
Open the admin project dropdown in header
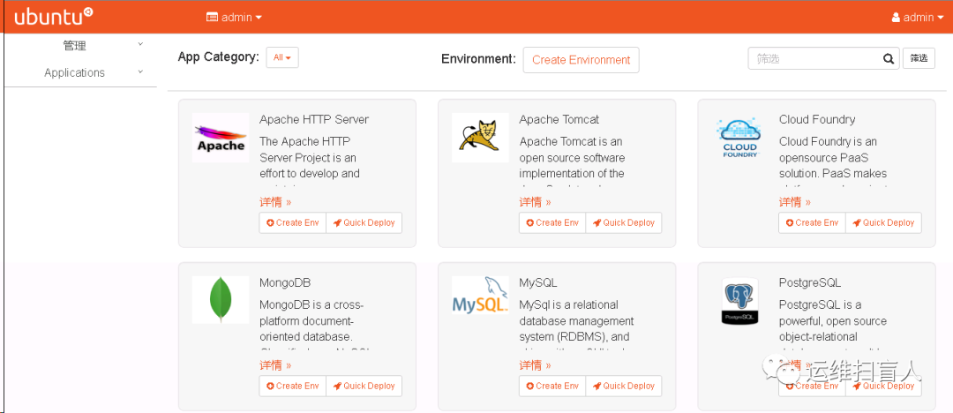pyautogui.click(x=234, y=17)
